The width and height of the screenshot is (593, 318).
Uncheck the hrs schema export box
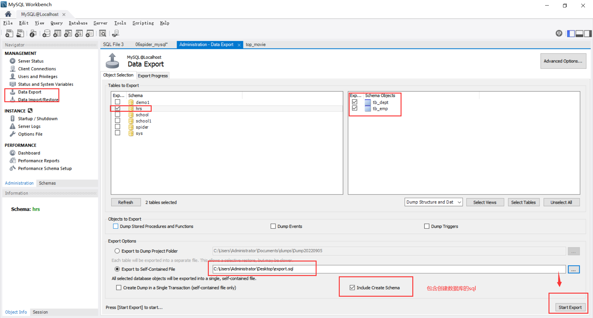pos(117,108)
